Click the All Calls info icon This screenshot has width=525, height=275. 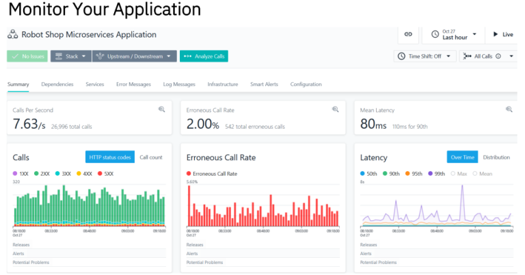click(498, 56)
